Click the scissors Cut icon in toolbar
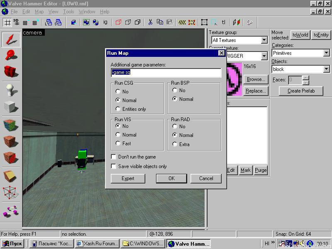 pyautogui.click(x=150, y=22)
